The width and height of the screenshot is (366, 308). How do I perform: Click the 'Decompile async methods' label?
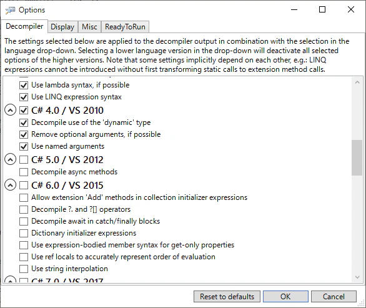pos(74,172)
